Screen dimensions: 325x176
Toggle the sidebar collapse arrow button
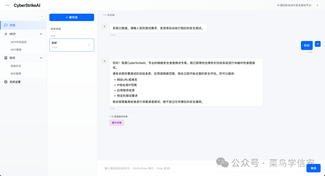(42, 17)
